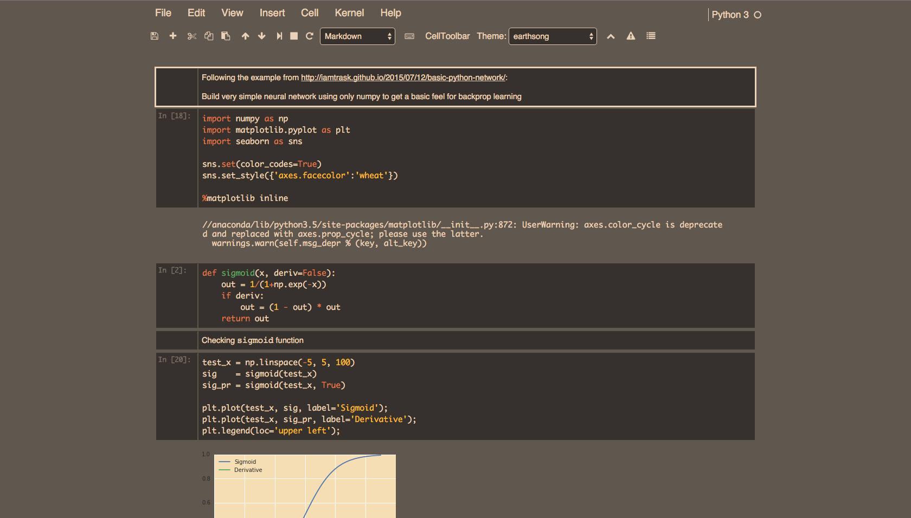Click into the test_x linspace code cell
Image resolution: width=911 pixels, height=518 pixels.
click(x=476, y=397)
